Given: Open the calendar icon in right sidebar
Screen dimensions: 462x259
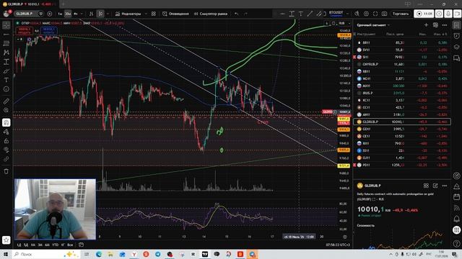Looking at the screenshot, I should [x=457, y=197].
